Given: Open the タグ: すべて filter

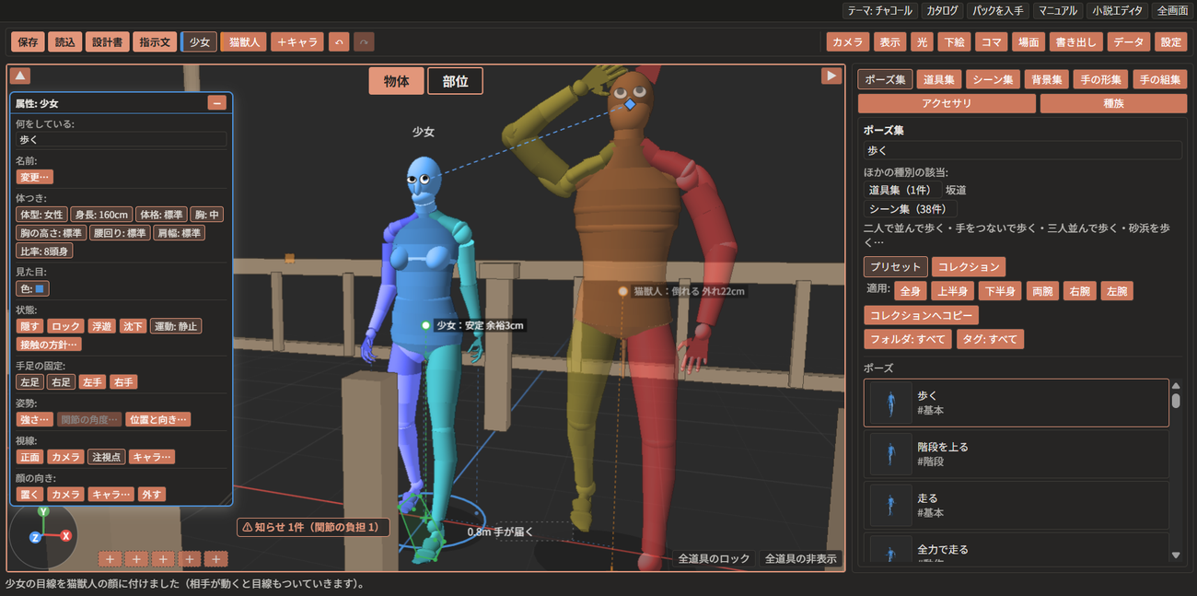Looking at the screenshot, I should click(x=990, y=339).
